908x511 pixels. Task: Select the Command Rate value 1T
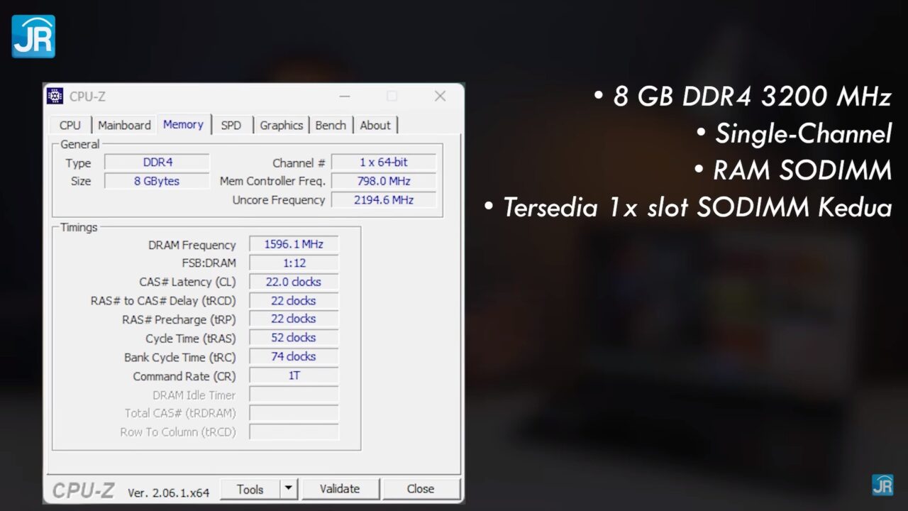point(294,375)
